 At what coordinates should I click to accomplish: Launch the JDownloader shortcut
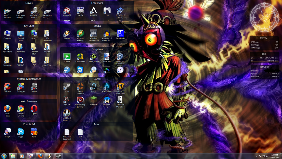pos(80,58)
